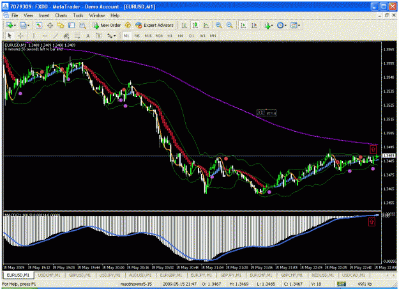Switch chart to candlesticks icon
399x289 pixels.
coord(195,25)
